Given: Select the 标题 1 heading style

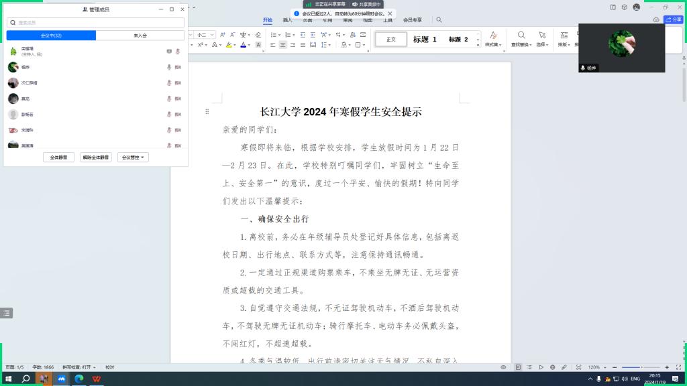Looking at the screenshot, I should [x=425, y=40].
